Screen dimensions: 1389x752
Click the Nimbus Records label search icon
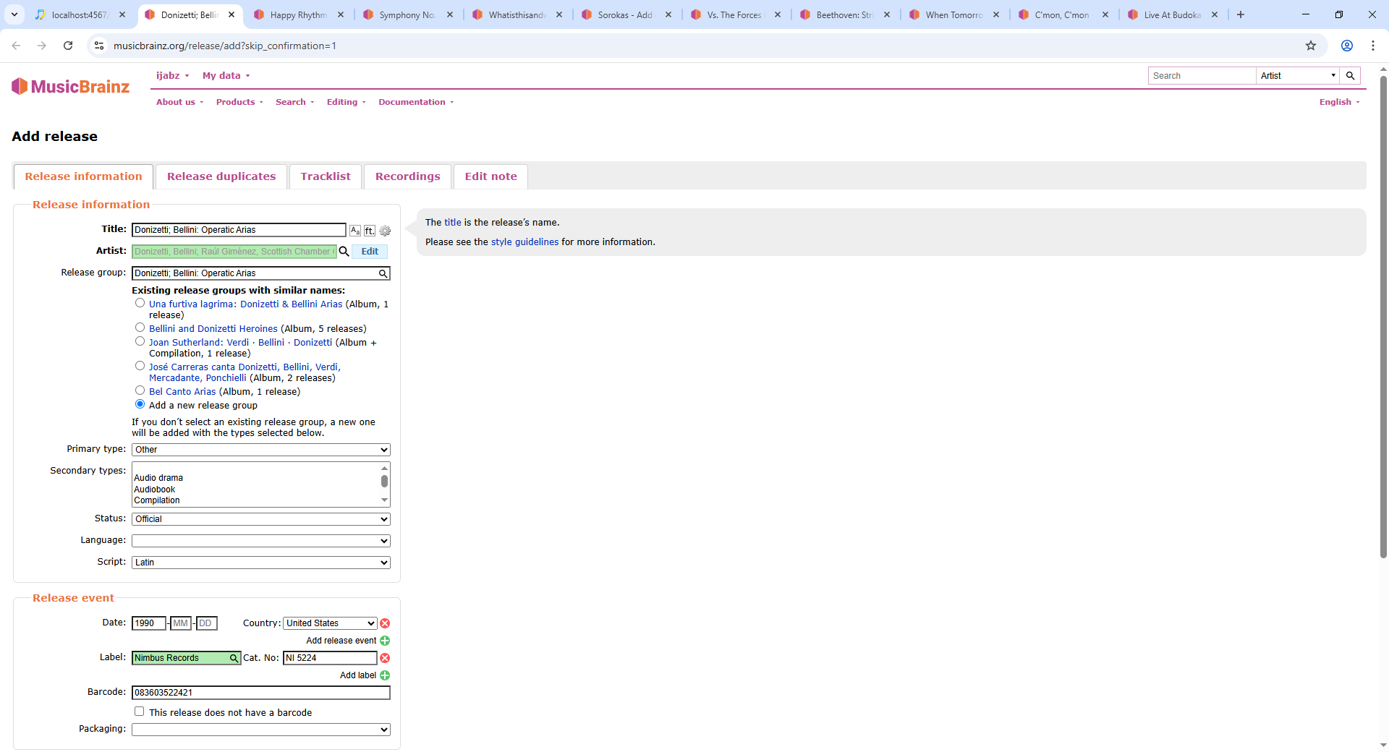coord(234,658)
